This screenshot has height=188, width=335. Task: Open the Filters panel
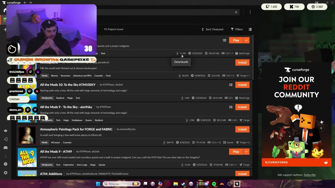click(237, 29)
